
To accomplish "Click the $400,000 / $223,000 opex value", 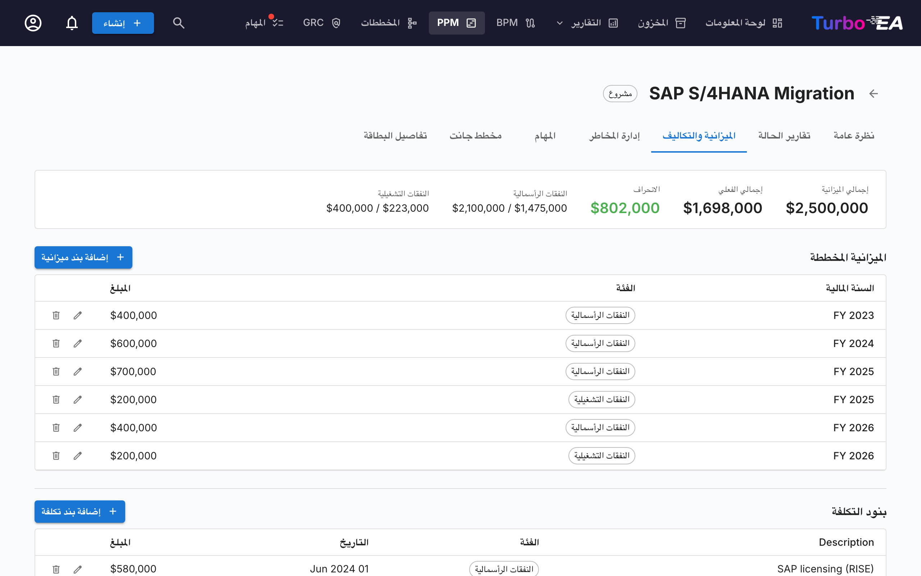I will coord(377,208).
